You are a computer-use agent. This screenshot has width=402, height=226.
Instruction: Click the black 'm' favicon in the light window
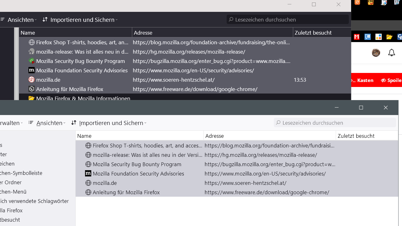88,174
